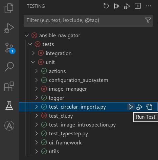Screen dimensions: 158x160
Task: Select the logger tree item
Action: coord(88,98)
